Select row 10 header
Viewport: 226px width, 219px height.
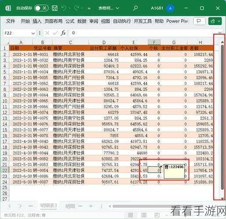pyautogui.click(x=5, y=101)
